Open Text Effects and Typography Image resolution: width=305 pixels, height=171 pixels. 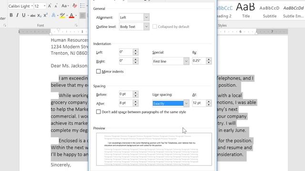pyautogui.click(x=53, y=15)
